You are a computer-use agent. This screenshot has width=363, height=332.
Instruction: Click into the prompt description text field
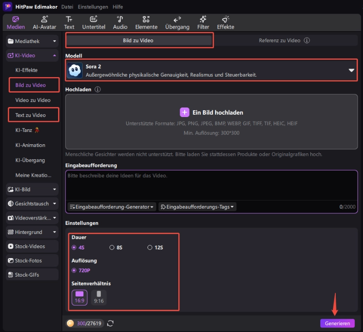click(x=211, y=186)
